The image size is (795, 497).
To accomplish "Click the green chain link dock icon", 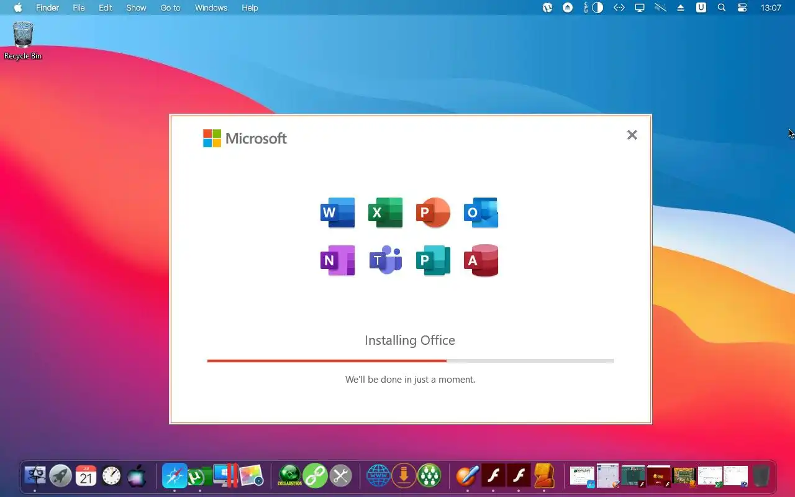I will tap(315, 476).
